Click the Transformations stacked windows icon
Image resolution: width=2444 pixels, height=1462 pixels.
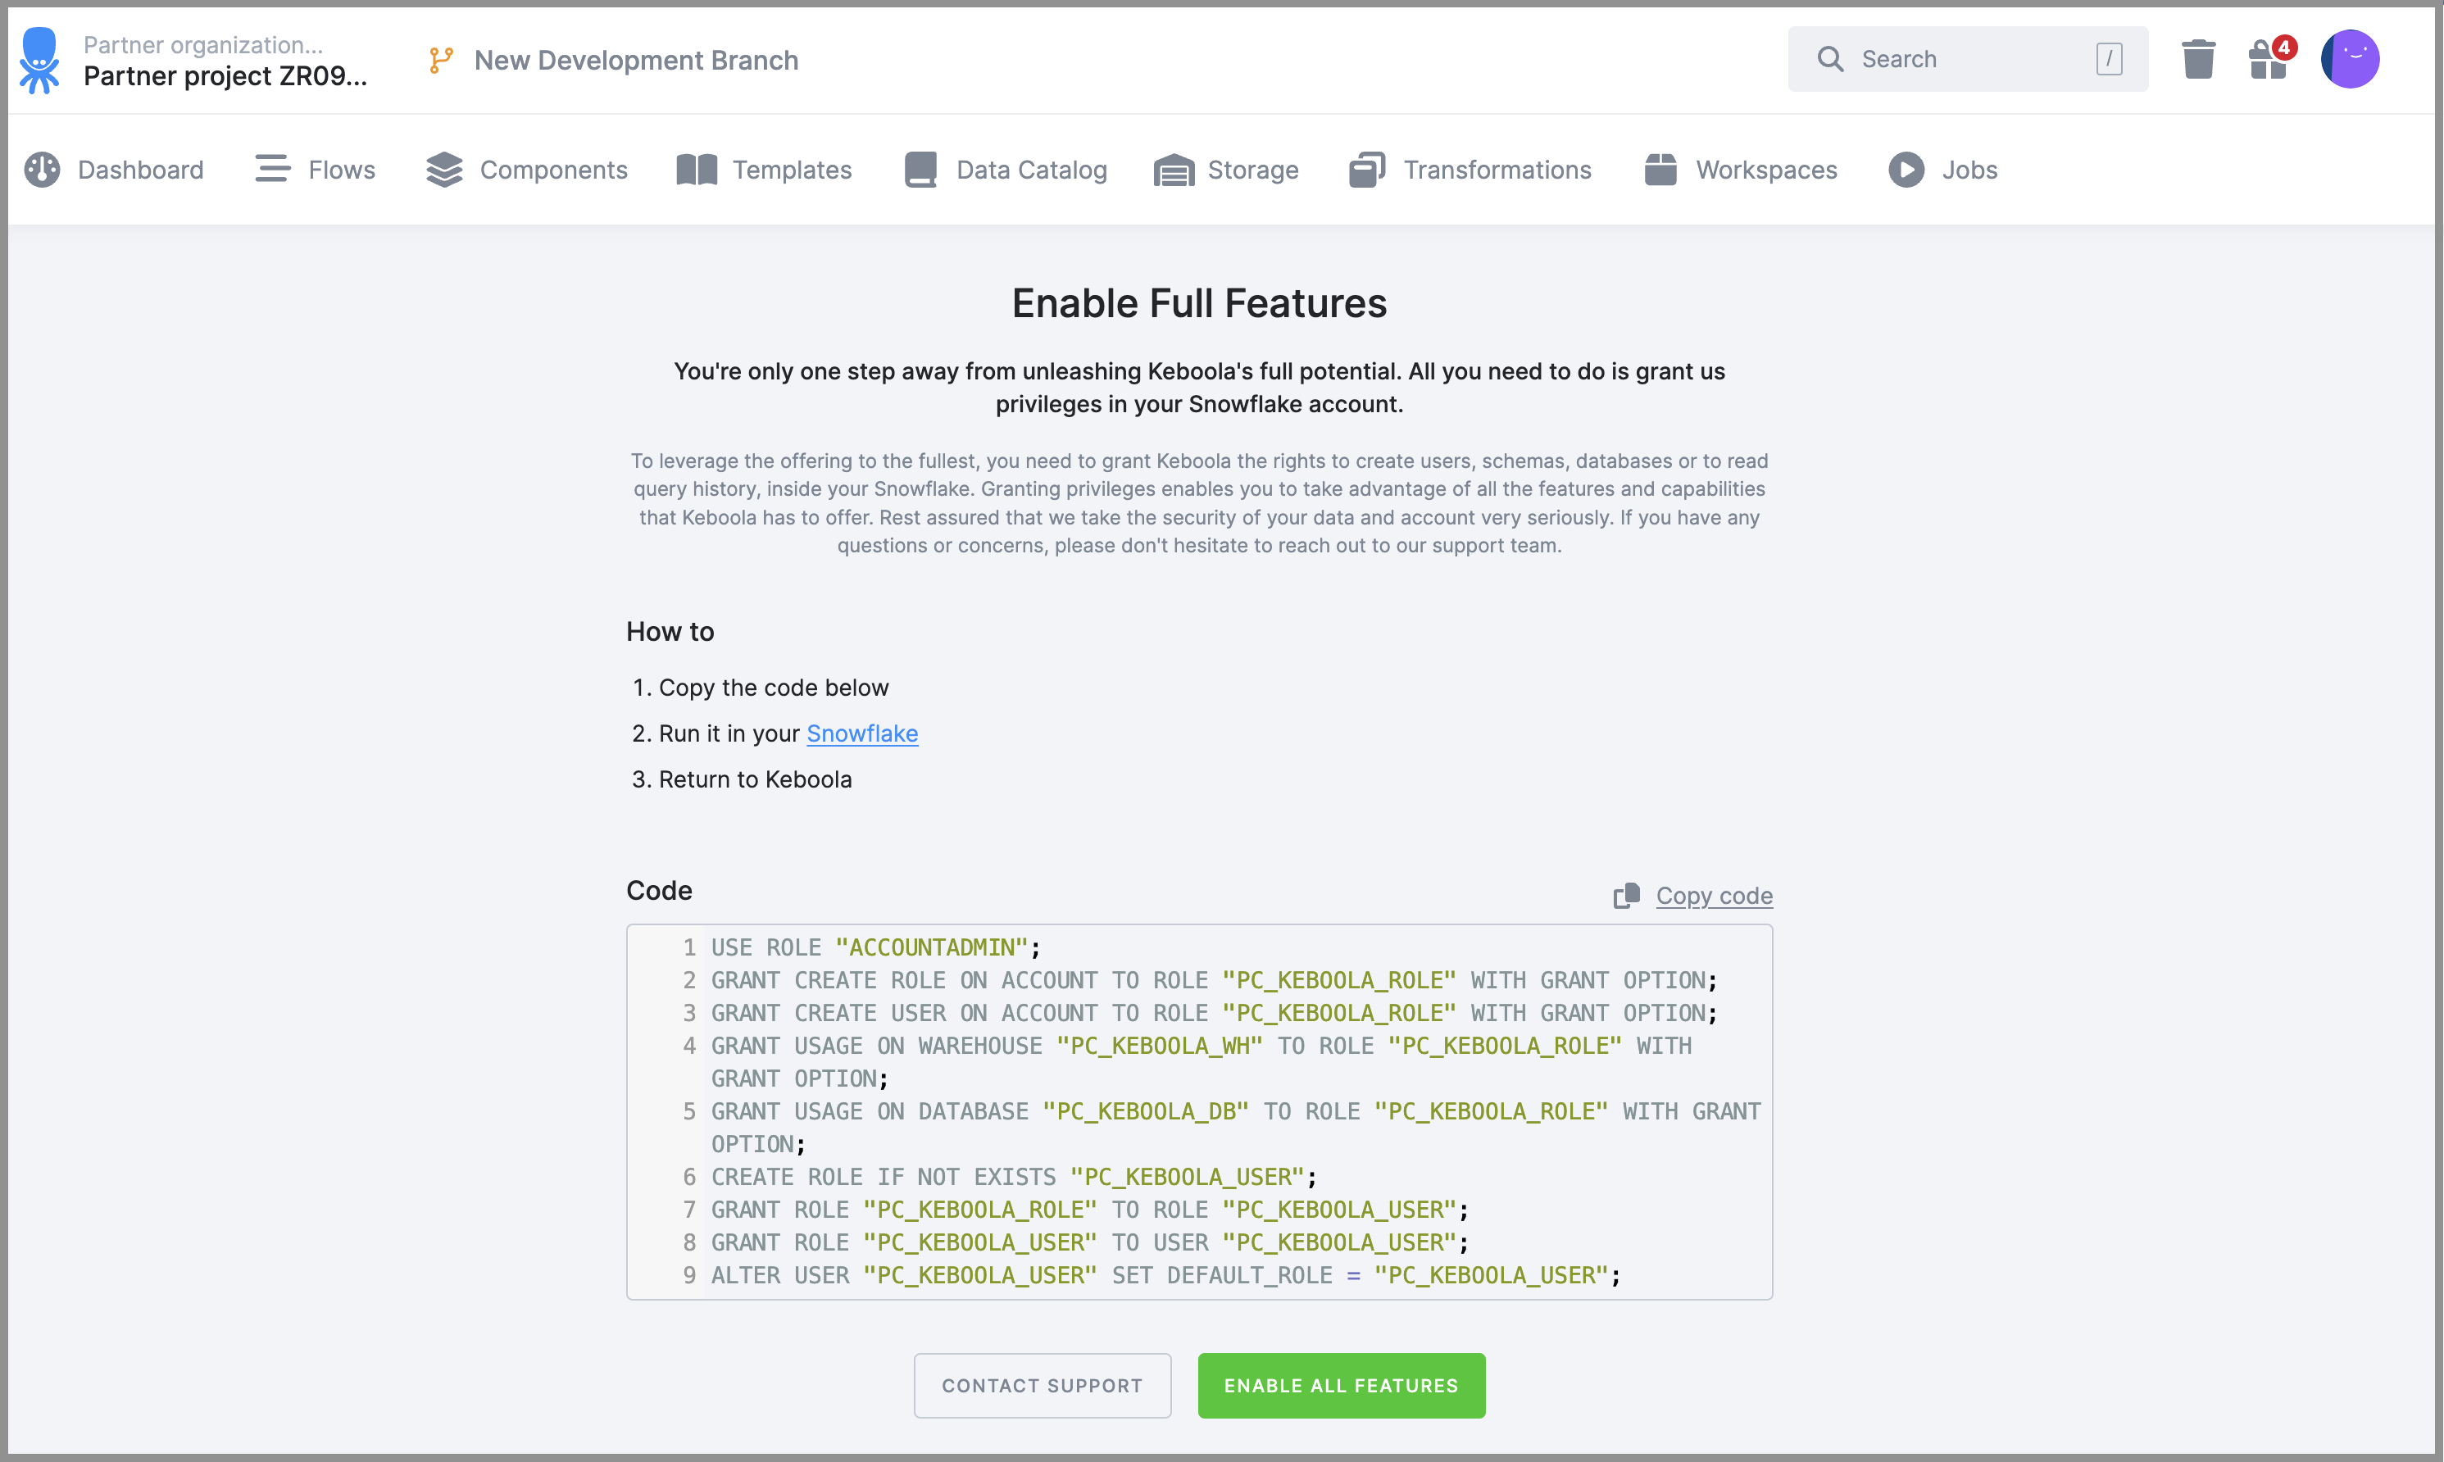click(x=1367, y=170)
